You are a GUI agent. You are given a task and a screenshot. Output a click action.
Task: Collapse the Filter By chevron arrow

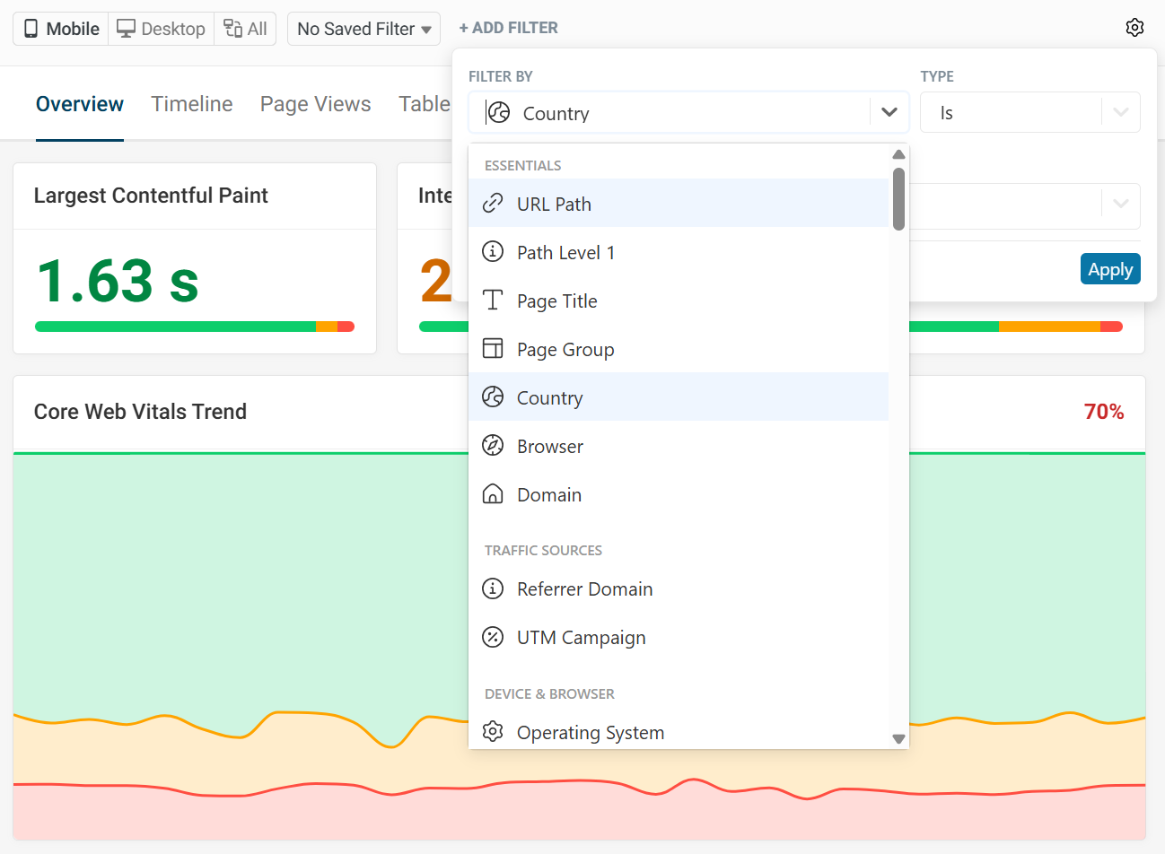coord(889,113)
